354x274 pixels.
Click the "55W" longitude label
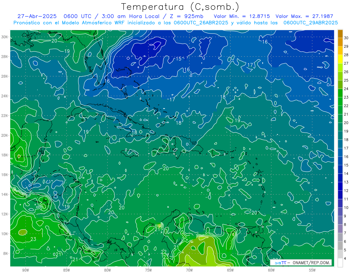pyautogui.click(x=312, y=270)
